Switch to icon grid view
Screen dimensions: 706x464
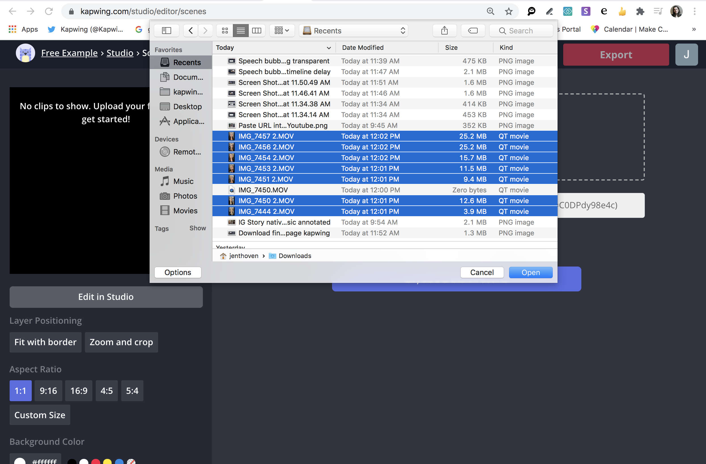pos(225,31)
